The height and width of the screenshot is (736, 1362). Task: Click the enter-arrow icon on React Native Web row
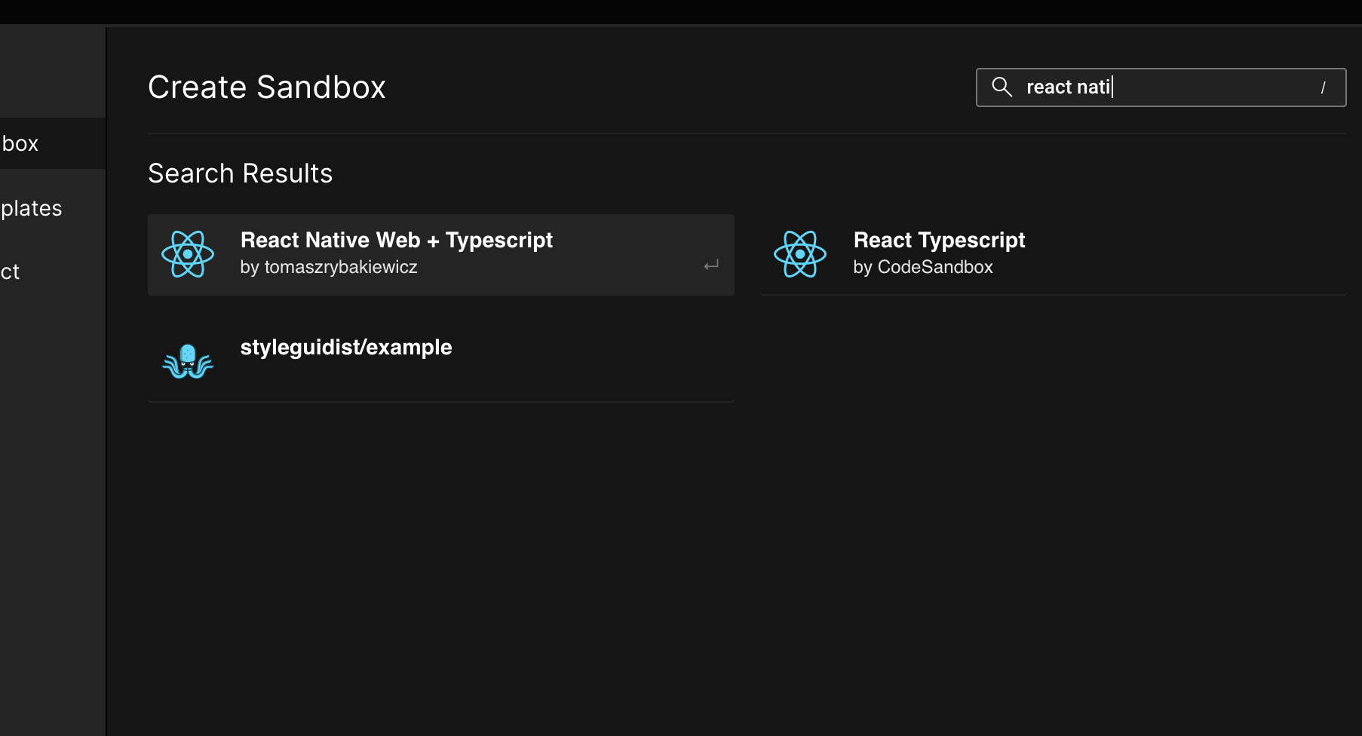[711, 265]
